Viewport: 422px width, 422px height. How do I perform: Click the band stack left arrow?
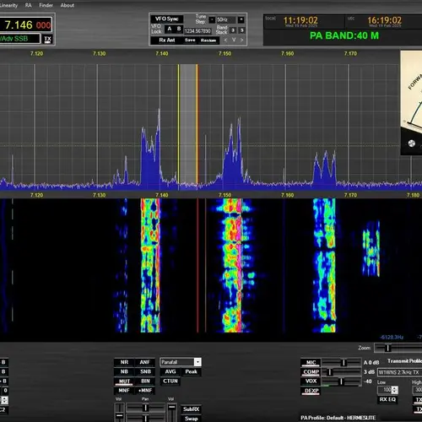click(225, 40)
